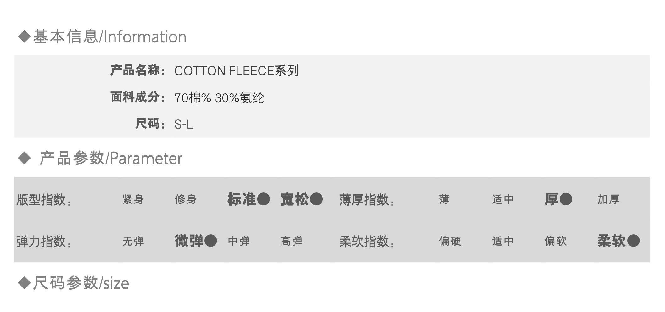Click the COTTON FLEECE系列 product name
The height and width of the screenshot is (312, 665).
tap(236, 71)
